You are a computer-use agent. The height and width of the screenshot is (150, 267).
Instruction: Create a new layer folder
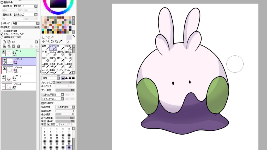pos(14,42)
